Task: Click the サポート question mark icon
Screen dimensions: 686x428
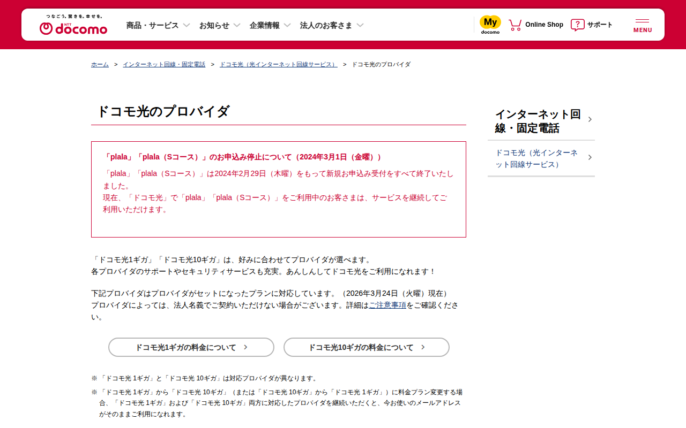Action: coord(577,25)
